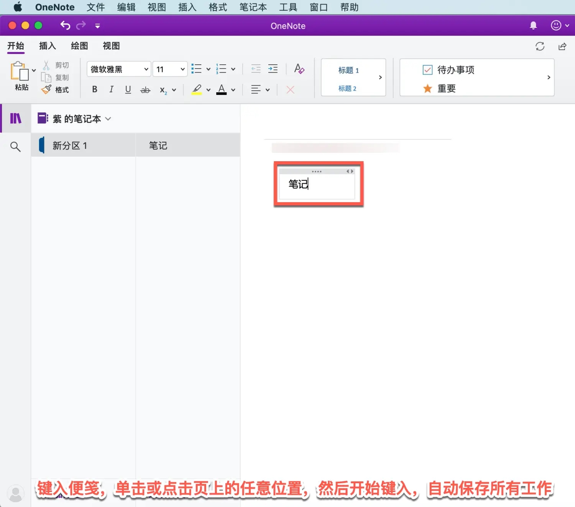Click the notebook library icon in sidebar
Image resolution: width=575 pixels, height=507 pixels.
[15, 118]
